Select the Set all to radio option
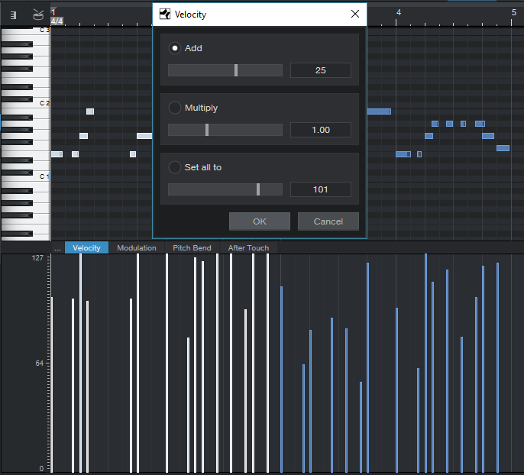Screen dimensions: 524x475 pyautogui.click(x=175, y=167)
